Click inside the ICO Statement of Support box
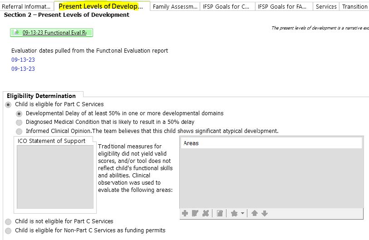Image resolution: width=369 pixels, height=240 pixels. 55,177
